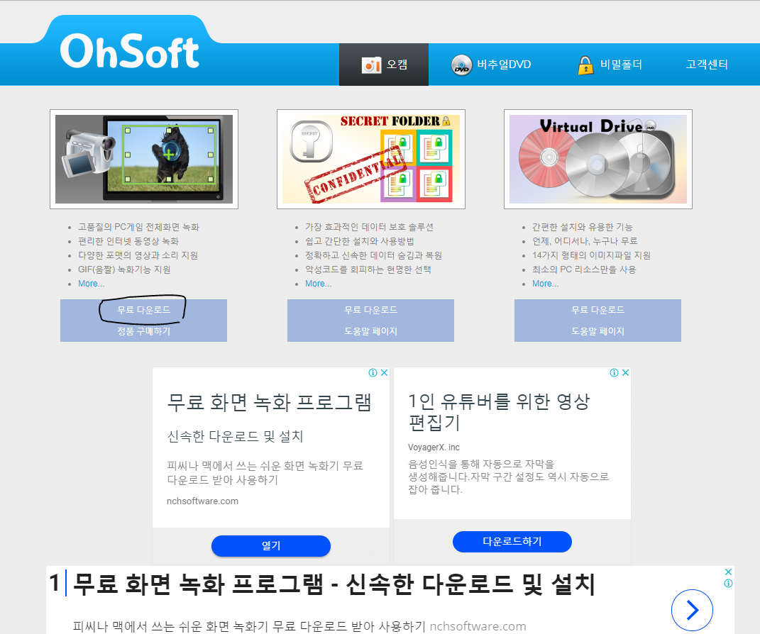This screenshot has width=760, height=634.
Task: Click 다양한 포맷의 영상과 소리 지원 text
Action: pyautogui.click(x=138, y=255)
